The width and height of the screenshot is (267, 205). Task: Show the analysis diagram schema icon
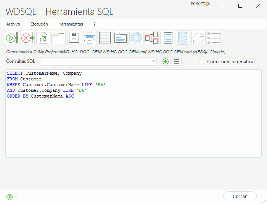point(151,38)
